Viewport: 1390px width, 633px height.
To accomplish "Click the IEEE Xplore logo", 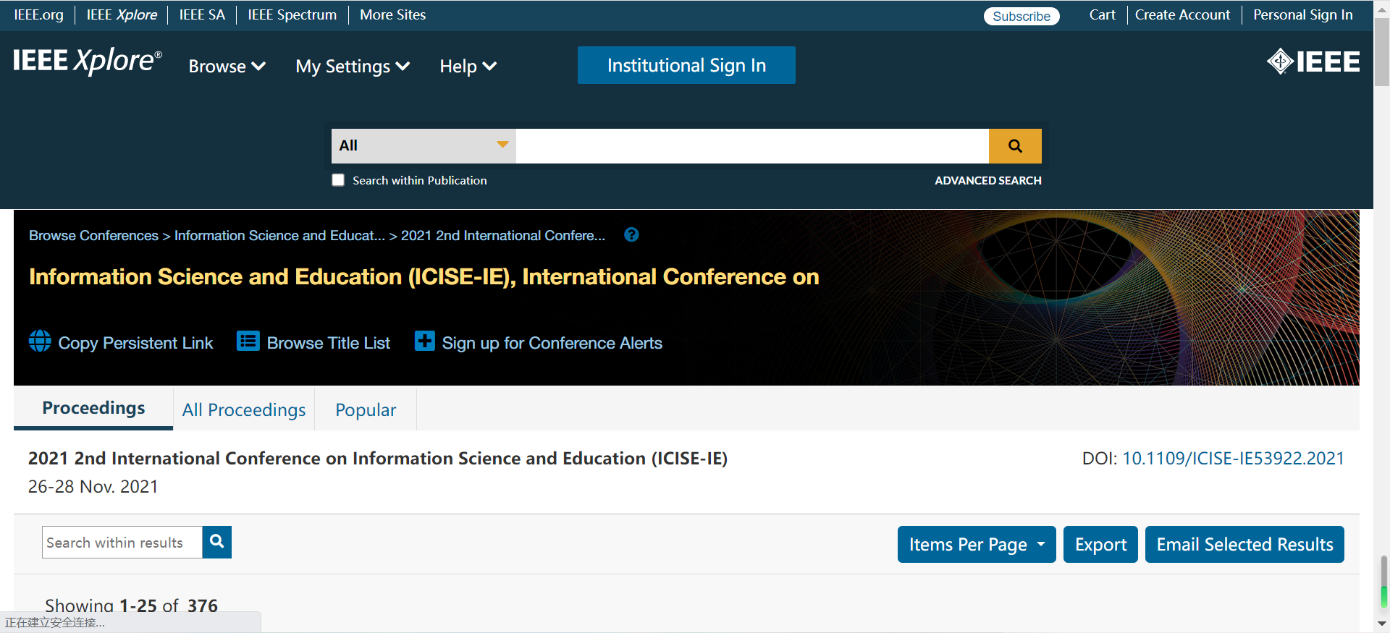I will (88, 61).
